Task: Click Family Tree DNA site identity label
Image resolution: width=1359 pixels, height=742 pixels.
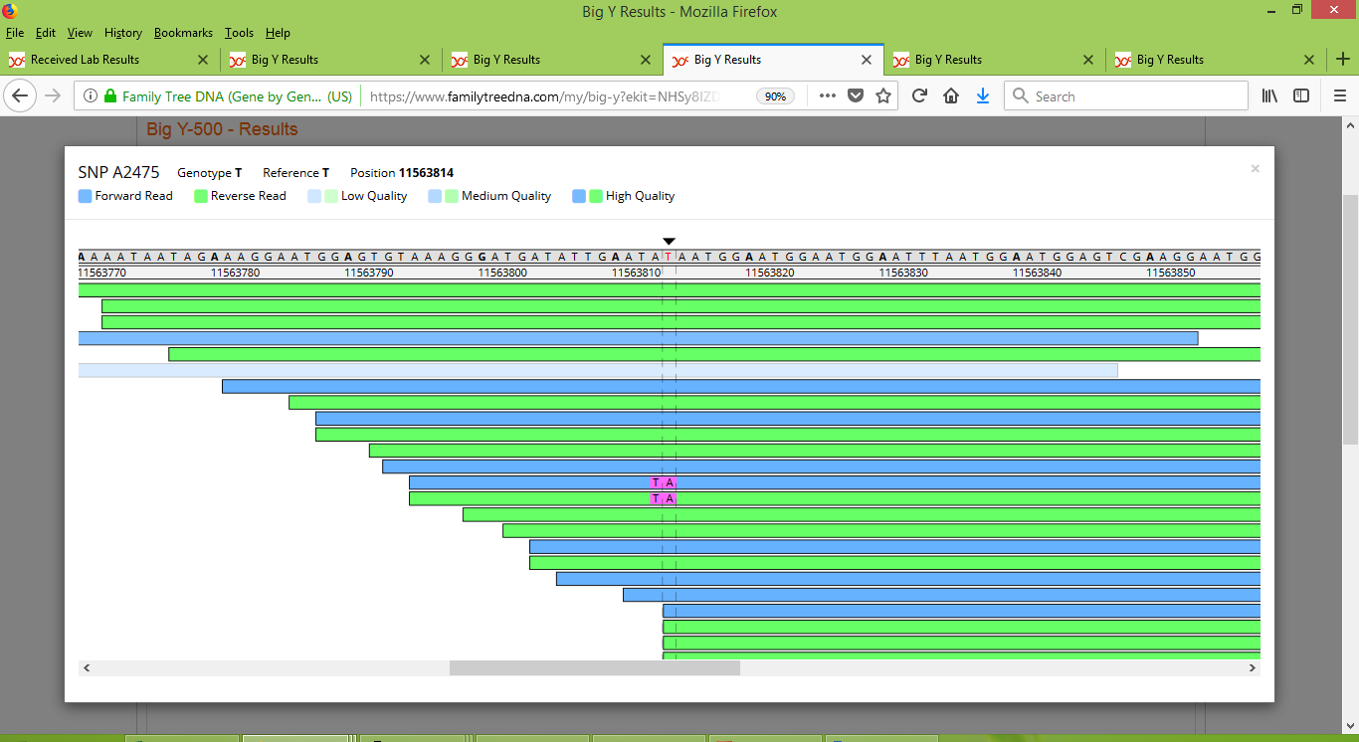Action: pyautogui.click(x=237, y=96)
